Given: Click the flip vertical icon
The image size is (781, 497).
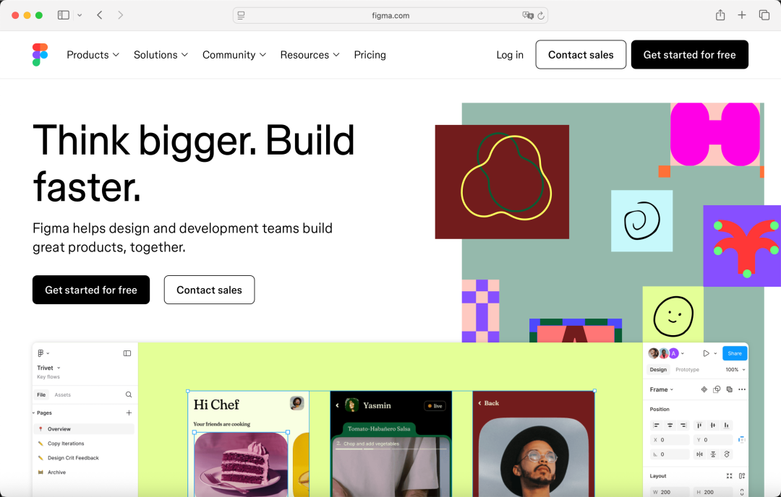Looking at the screenshot, I should point(713,454).
